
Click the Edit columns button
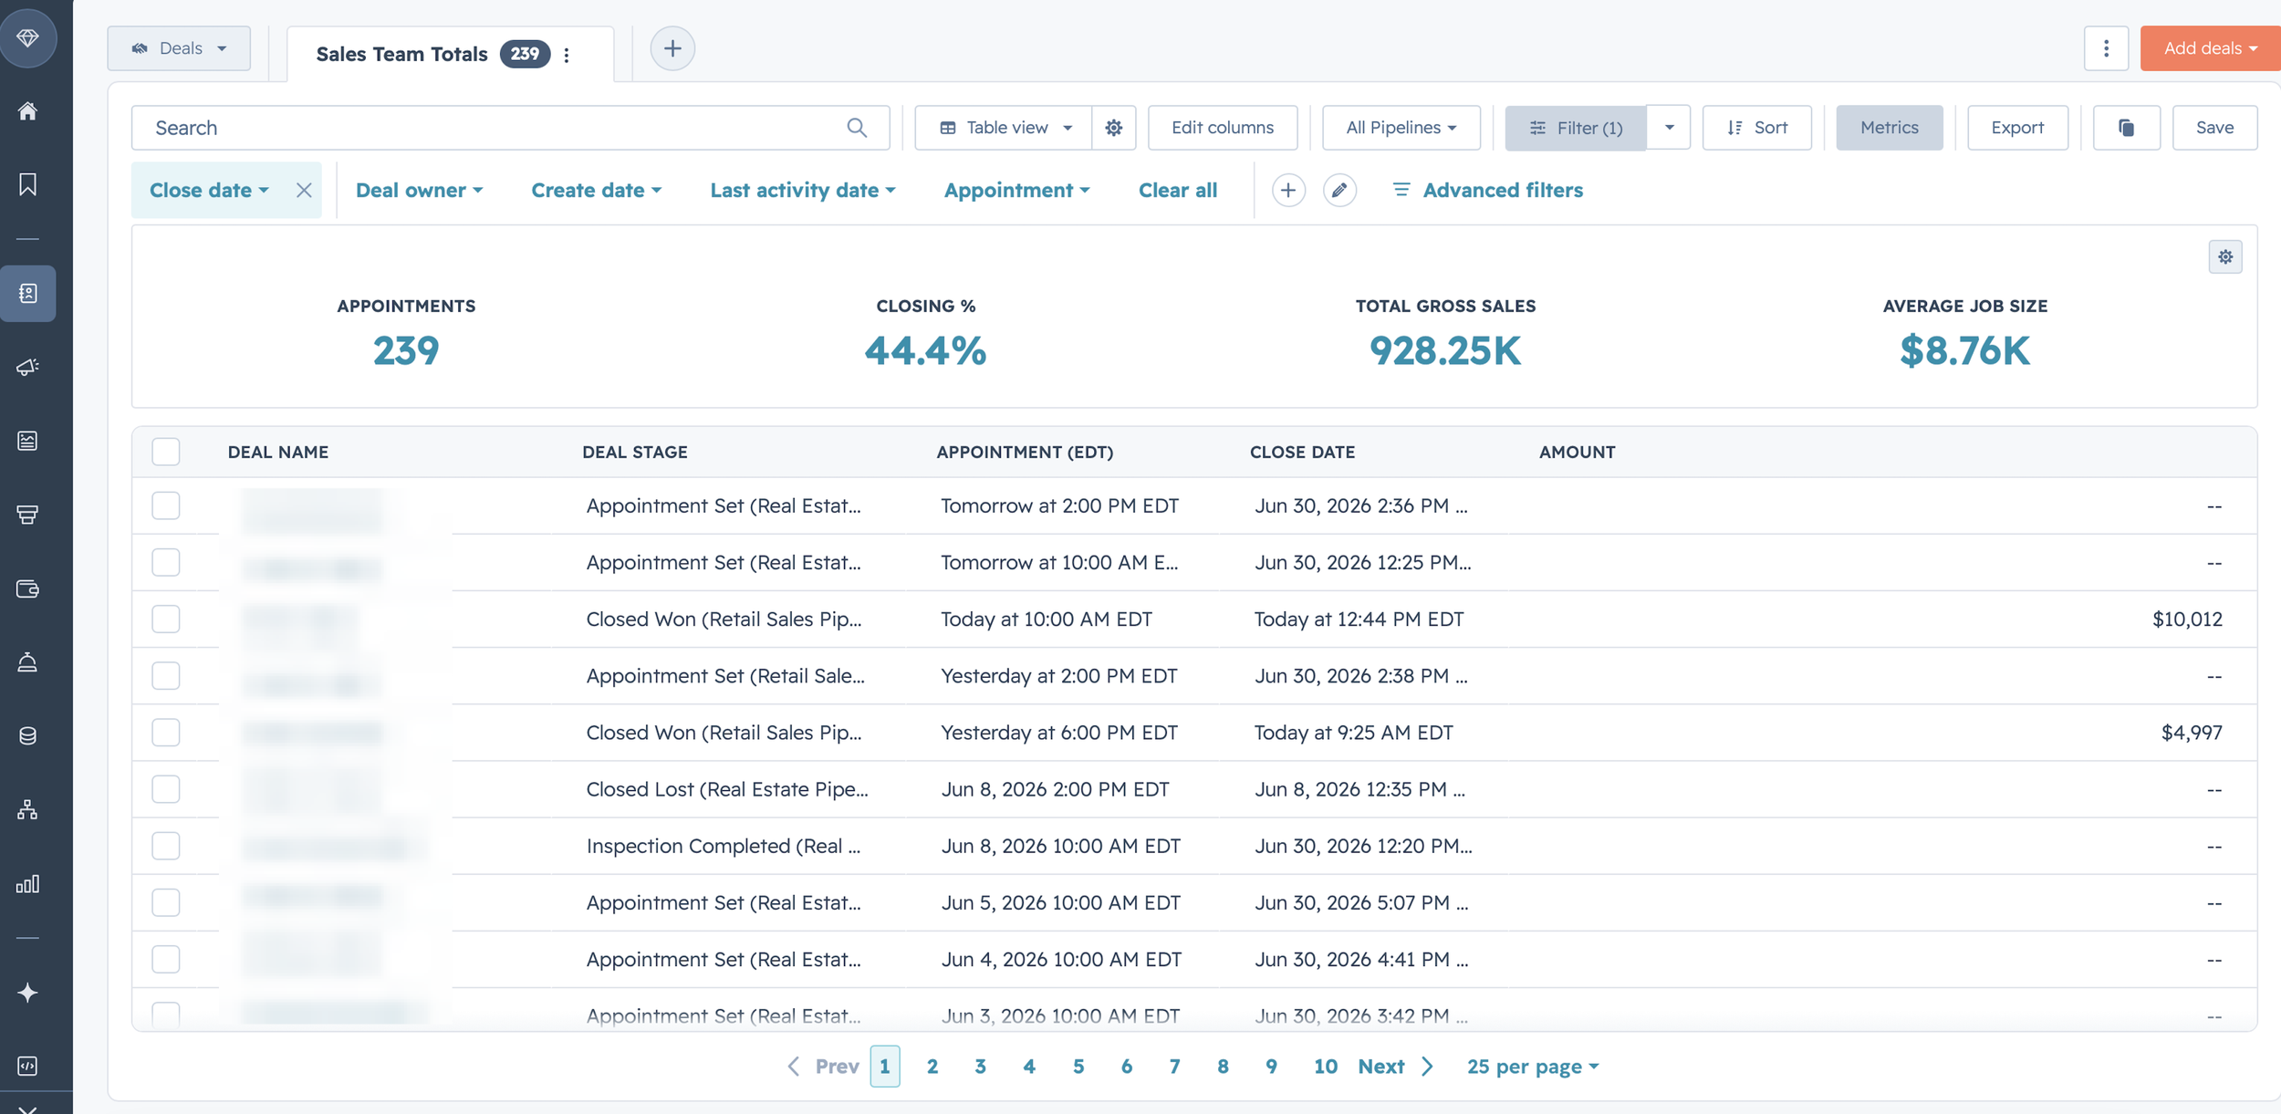[1223, 128]
